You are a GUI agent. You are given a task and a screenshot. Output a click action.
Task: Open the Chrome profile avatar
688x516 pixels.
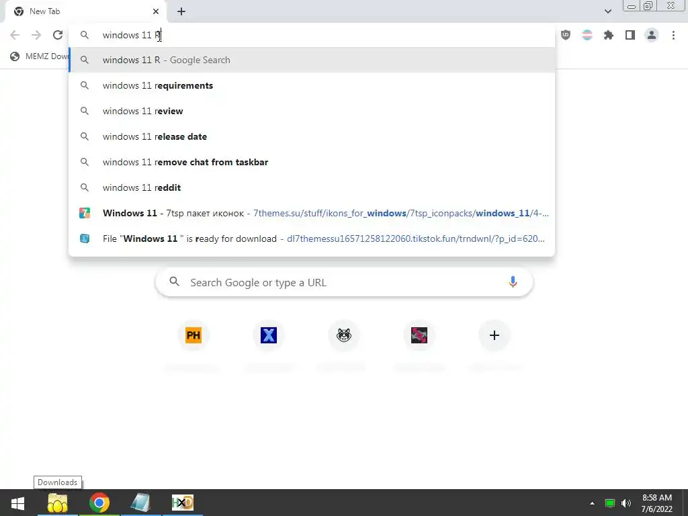652,35
